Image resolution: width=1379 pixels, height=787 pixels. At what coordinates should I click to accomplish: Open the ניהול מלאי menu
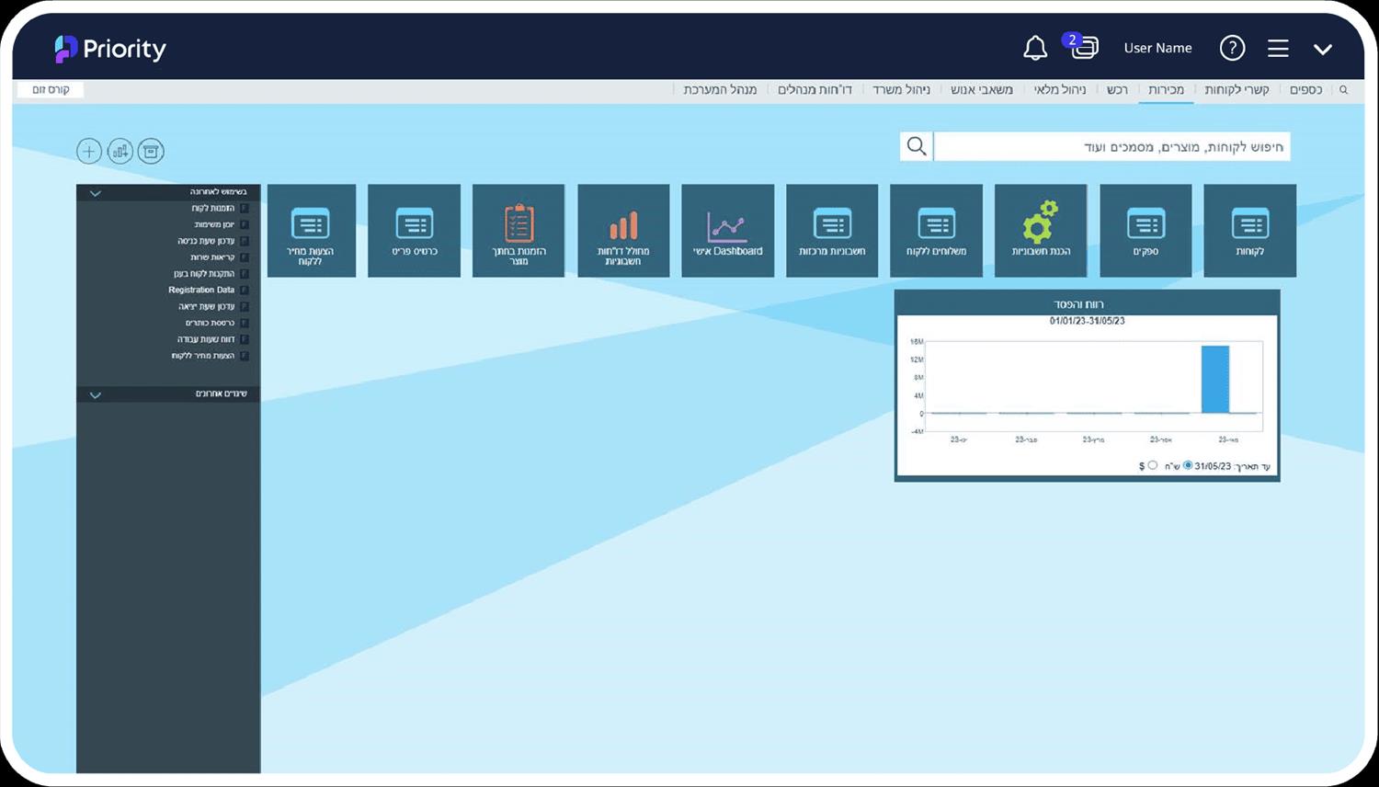tap(1060, 90)
